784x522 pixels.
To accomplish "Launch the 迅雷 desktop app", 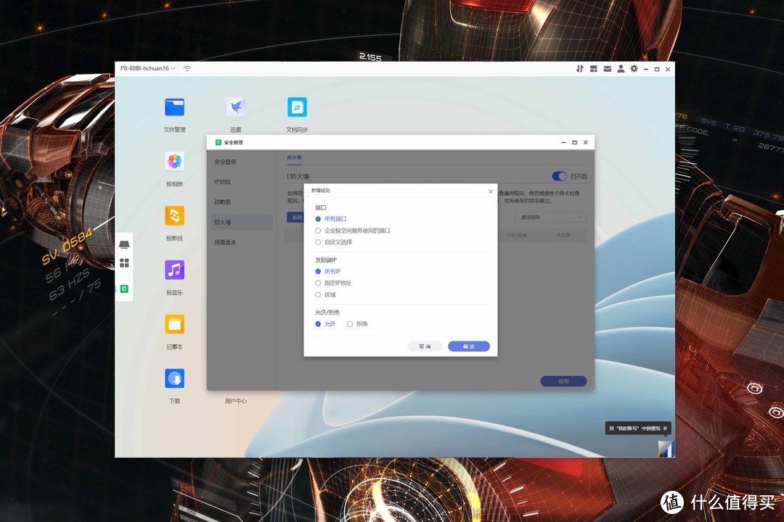I will 236,108.
